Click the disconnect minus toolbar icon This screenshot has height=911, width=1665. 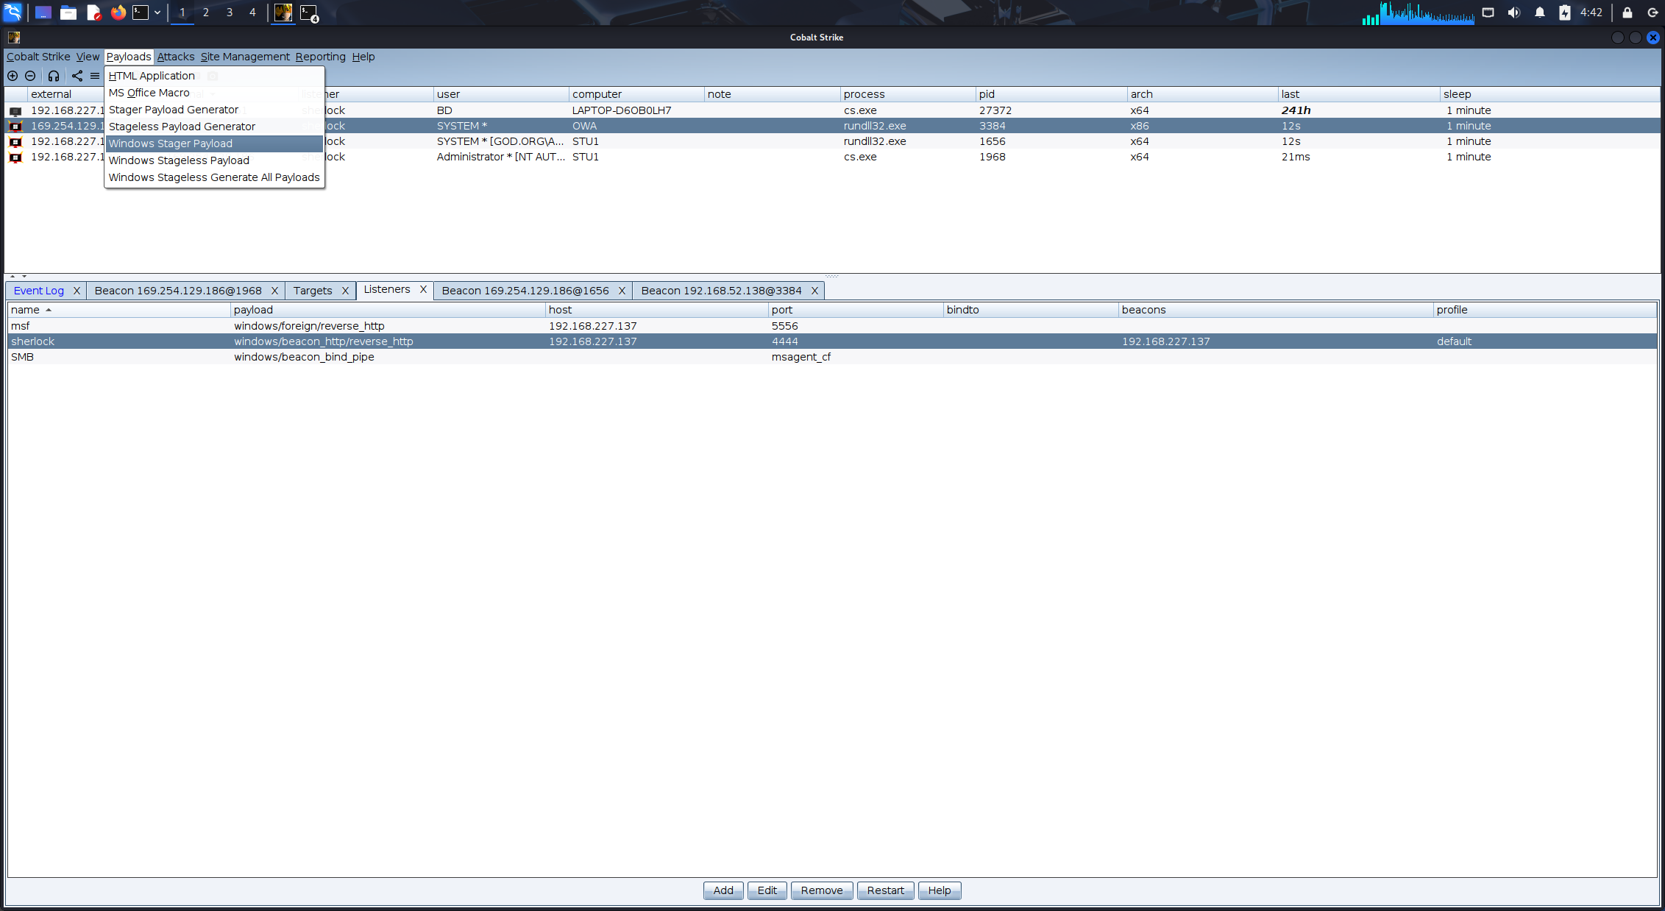pyautogui.click(x=30, y=76)
